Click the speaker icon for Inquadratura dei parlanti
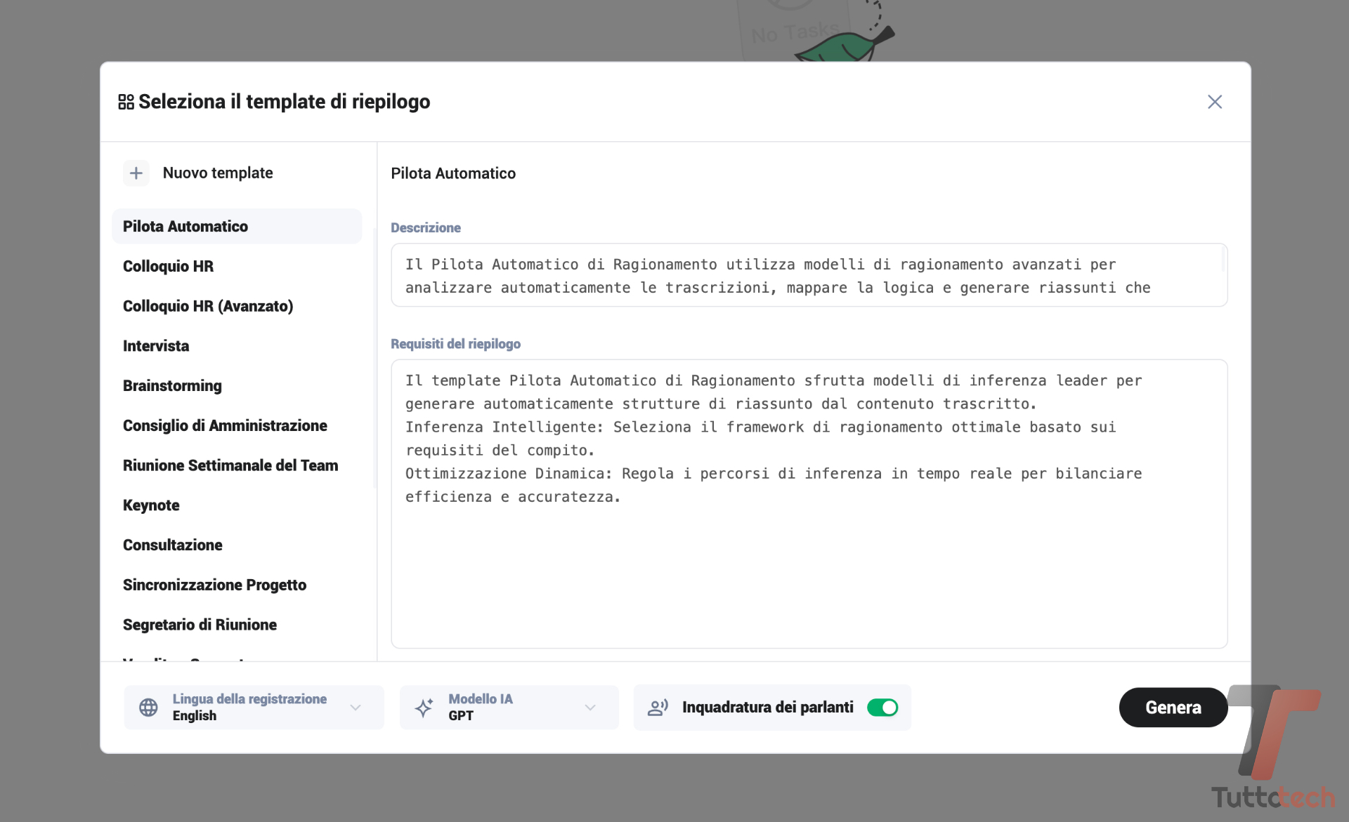Image resolution: width=1349 pixels, height=822 pixels. coord(658,708)
